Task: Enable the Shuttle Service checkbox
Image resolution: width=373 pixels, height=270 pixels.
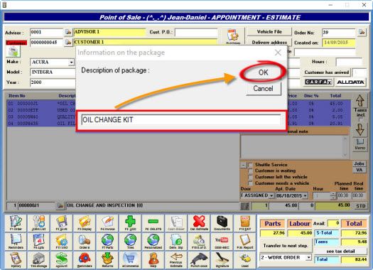Action: [x=250, y=165]
